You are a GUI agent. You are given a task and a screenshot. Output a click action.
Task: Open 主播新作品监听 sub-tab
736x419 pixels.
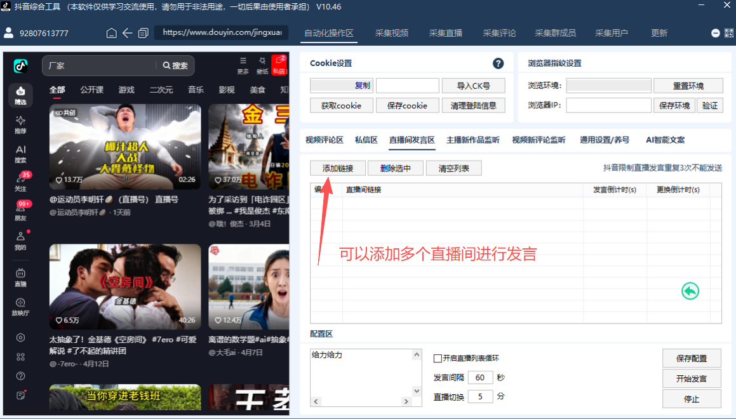click(x=472, y=140)
